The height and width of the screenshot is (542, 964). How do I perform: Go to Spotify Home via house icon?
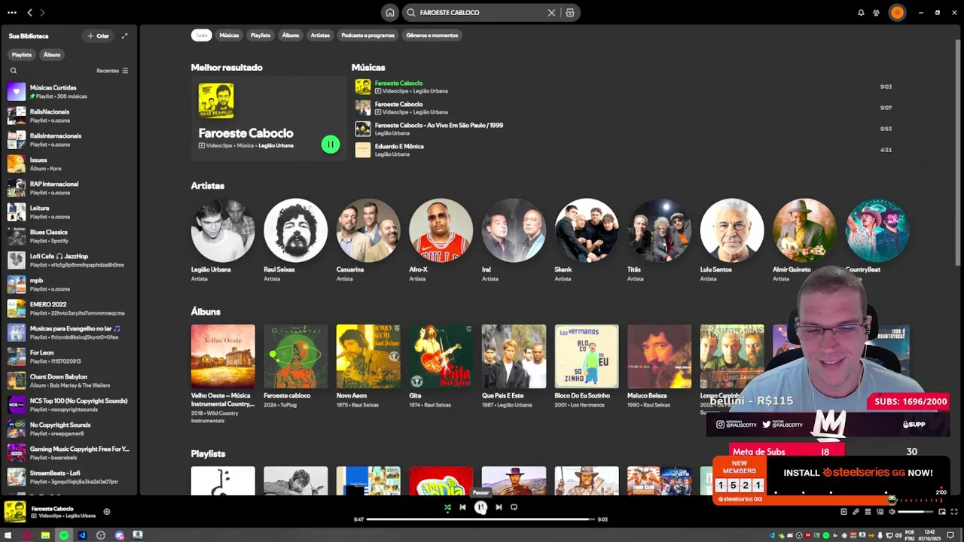[389, 13]
